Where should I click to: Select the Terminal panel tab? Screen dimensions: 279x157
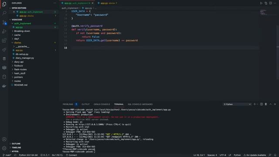click(x=119, y=104)
